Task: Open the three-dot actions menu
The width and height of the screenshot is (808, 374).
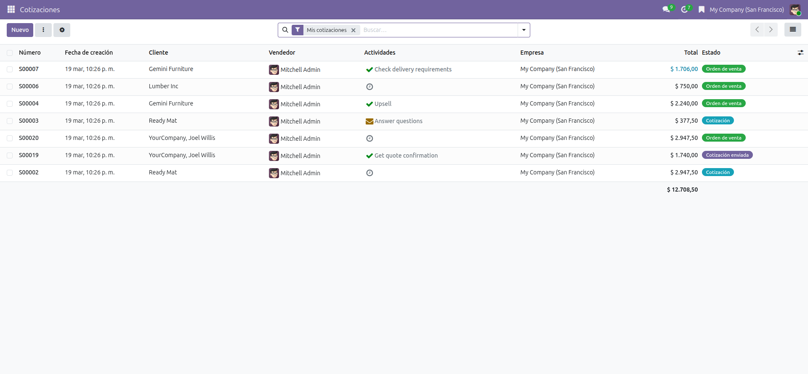Action: 43,30
